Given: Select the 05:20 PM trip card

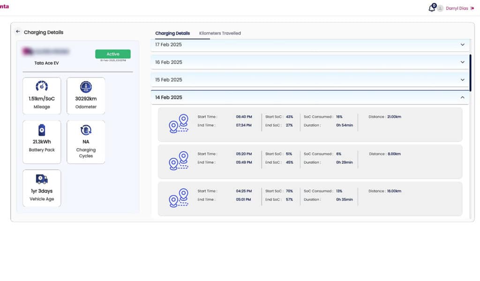Looking at the screenshot, I should [x=309, y=161].
